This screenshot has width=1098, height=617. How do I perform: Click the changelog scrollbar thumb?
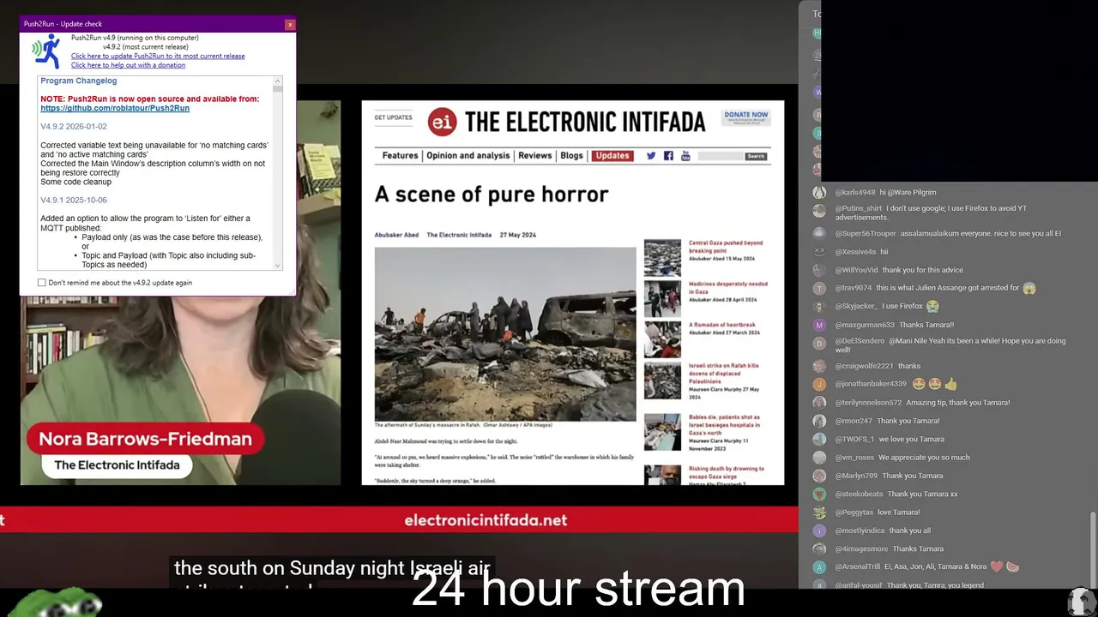coord(277,88)
